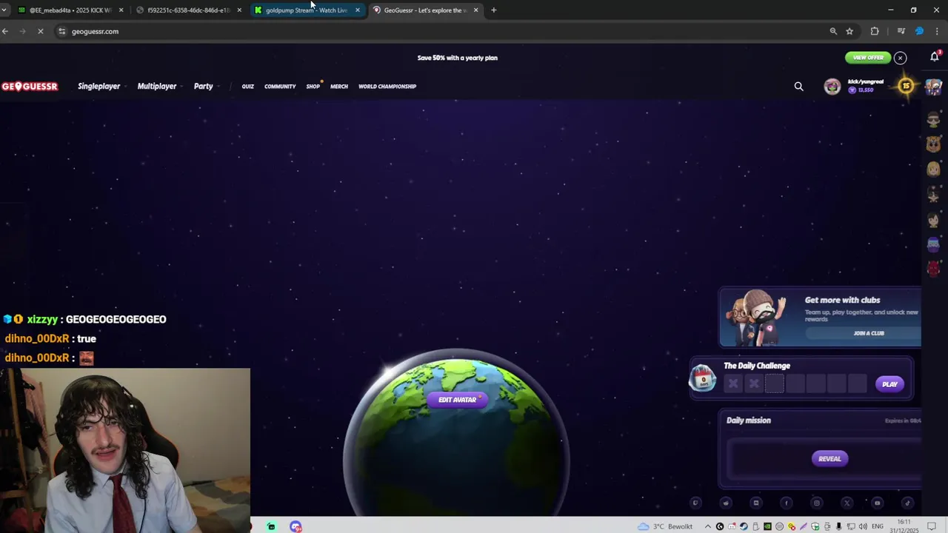Open the Twitch social icon in footer

pyautogui.click(x=695, y=503)
